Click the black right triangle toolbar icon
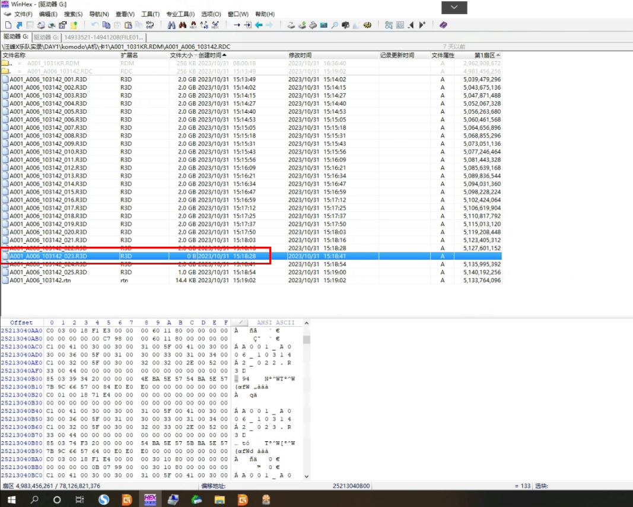This screenshot has height=507, width=633. [x=422, y=25]
